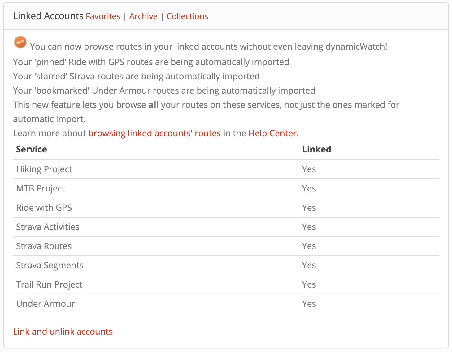Open the Collections link
Viewport: 452px width, 352px height.
click(187, 16)
